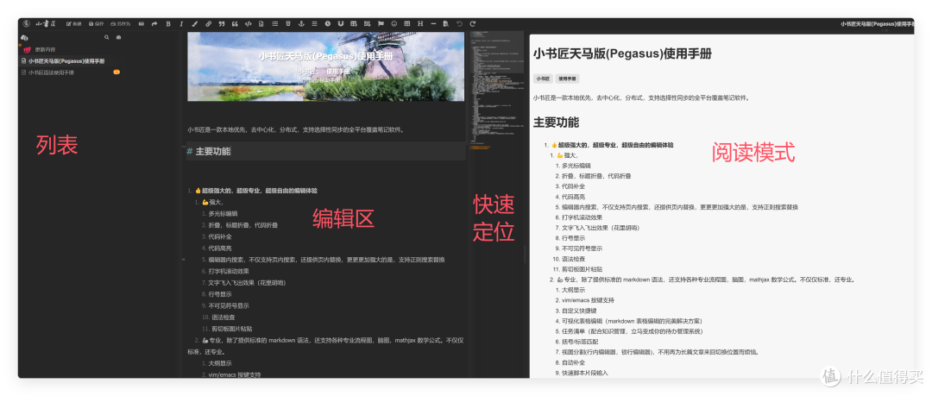Click the cloud sync icon in the list panel
The height and width of the screenshot is (396, 932).
click(24, 37)
